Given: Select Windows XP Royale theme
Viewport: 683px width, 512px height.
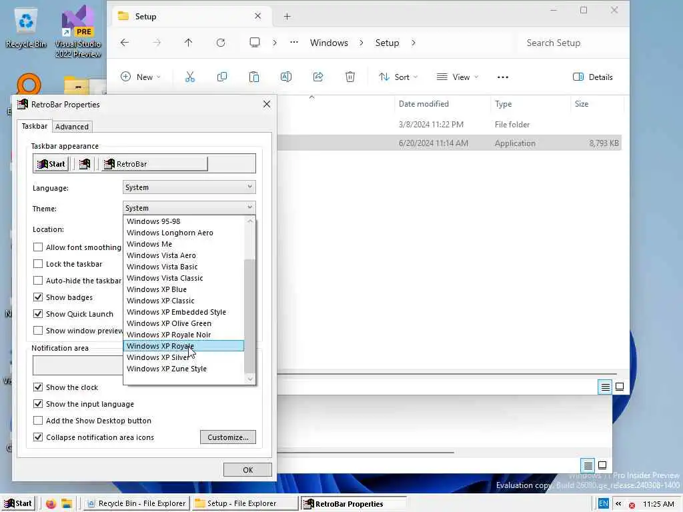Looking at the screenshot, I should (183, 346).
